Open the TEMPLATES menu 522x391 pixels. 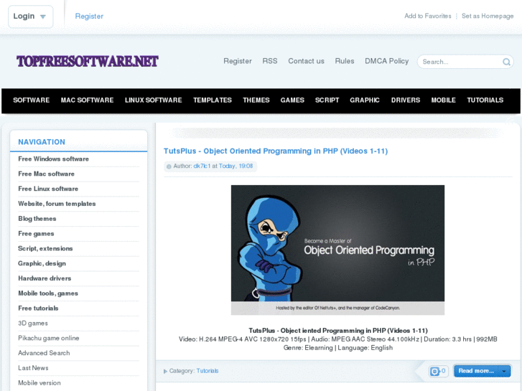(x=213, y=100)
